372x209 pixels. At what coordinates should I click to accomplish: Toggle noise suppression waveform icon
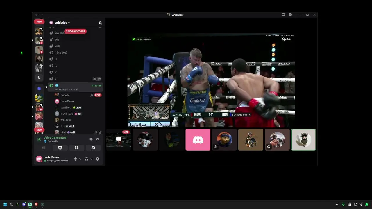(91, 140)
